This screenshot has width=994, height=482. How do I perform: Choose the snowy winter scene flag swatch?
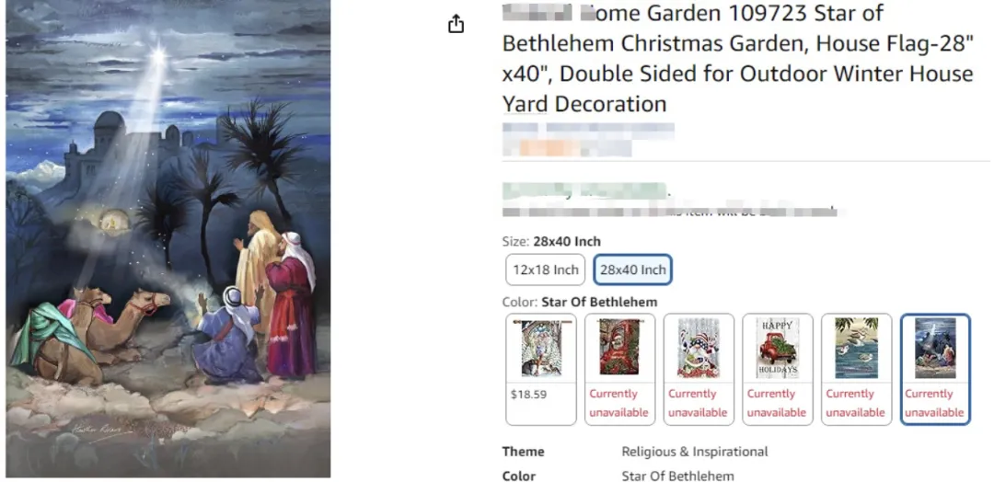click(x=541, y=369)
